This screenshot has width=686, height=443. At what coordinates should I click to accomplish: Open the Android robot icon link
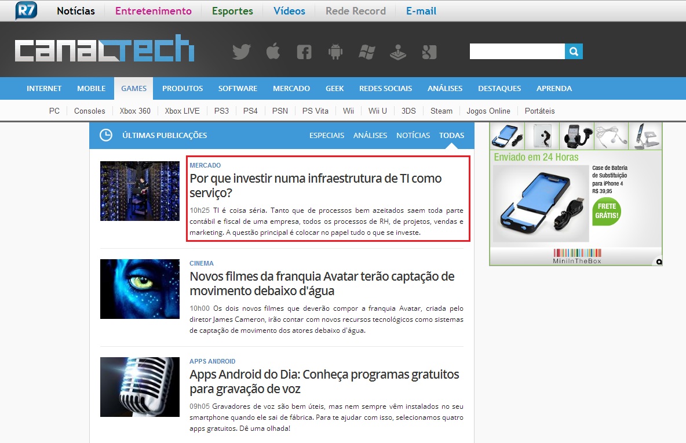335,52
